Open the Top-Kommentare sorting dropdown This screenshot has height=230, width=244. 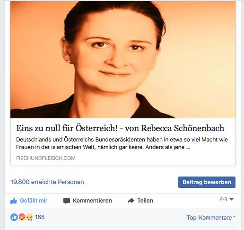tap(211, 218)
